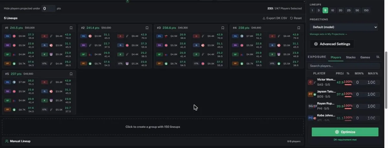
Task: Bookmark lineup #4
Action: pyautogui.click(x=299, y=28)
